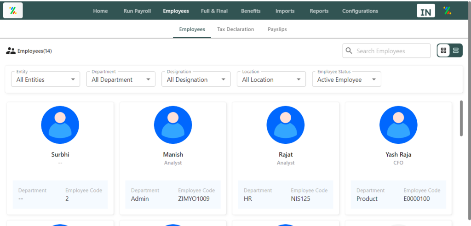The image size is (471, 226).
Task: Open employee name Manish
Action: pos(173,154)
